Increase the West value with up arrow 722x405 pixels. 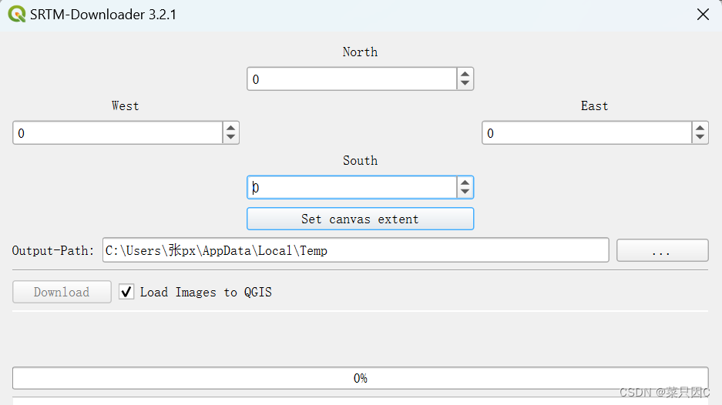(x=230, y=129)
